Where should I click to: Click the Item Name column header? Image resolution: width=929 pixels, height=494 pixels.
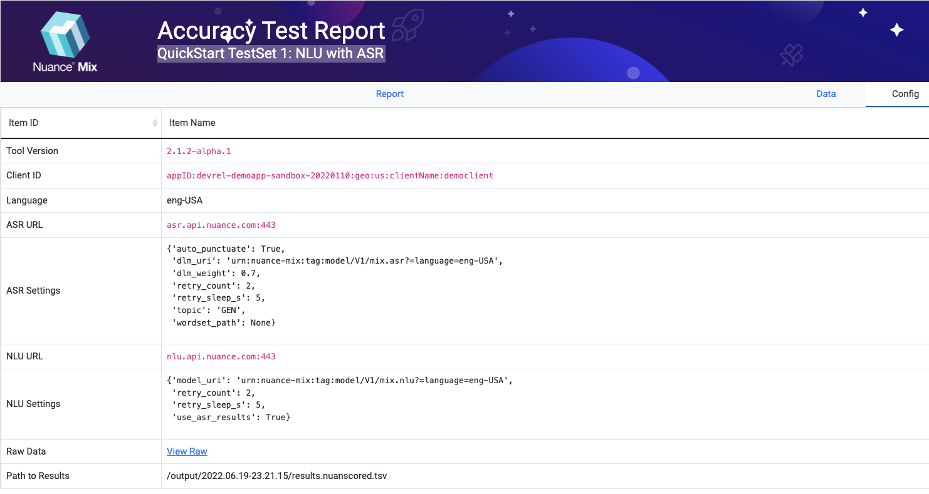[192, 123]
